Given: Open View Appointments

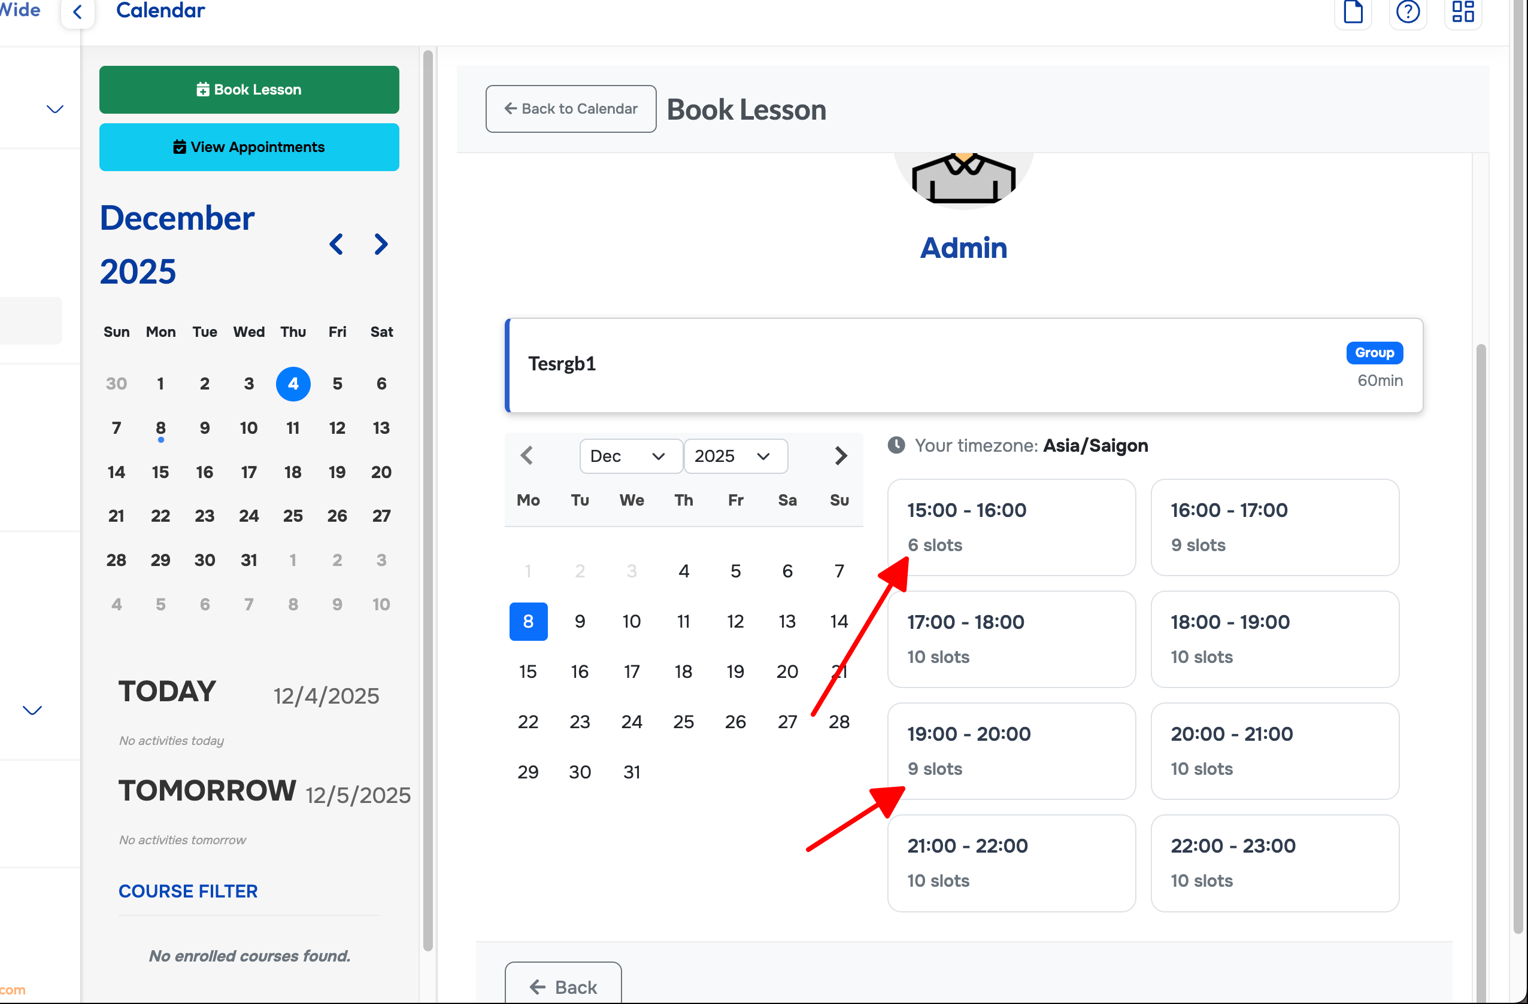Looking at the screenshot, I should (x=249, y=147).
